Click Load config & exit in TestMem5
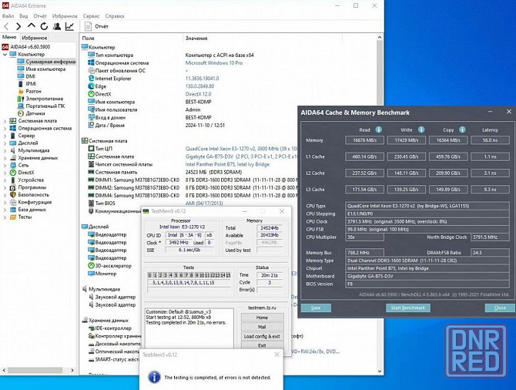Viewport: 516px width, 390px height. [x=262, y=336]
